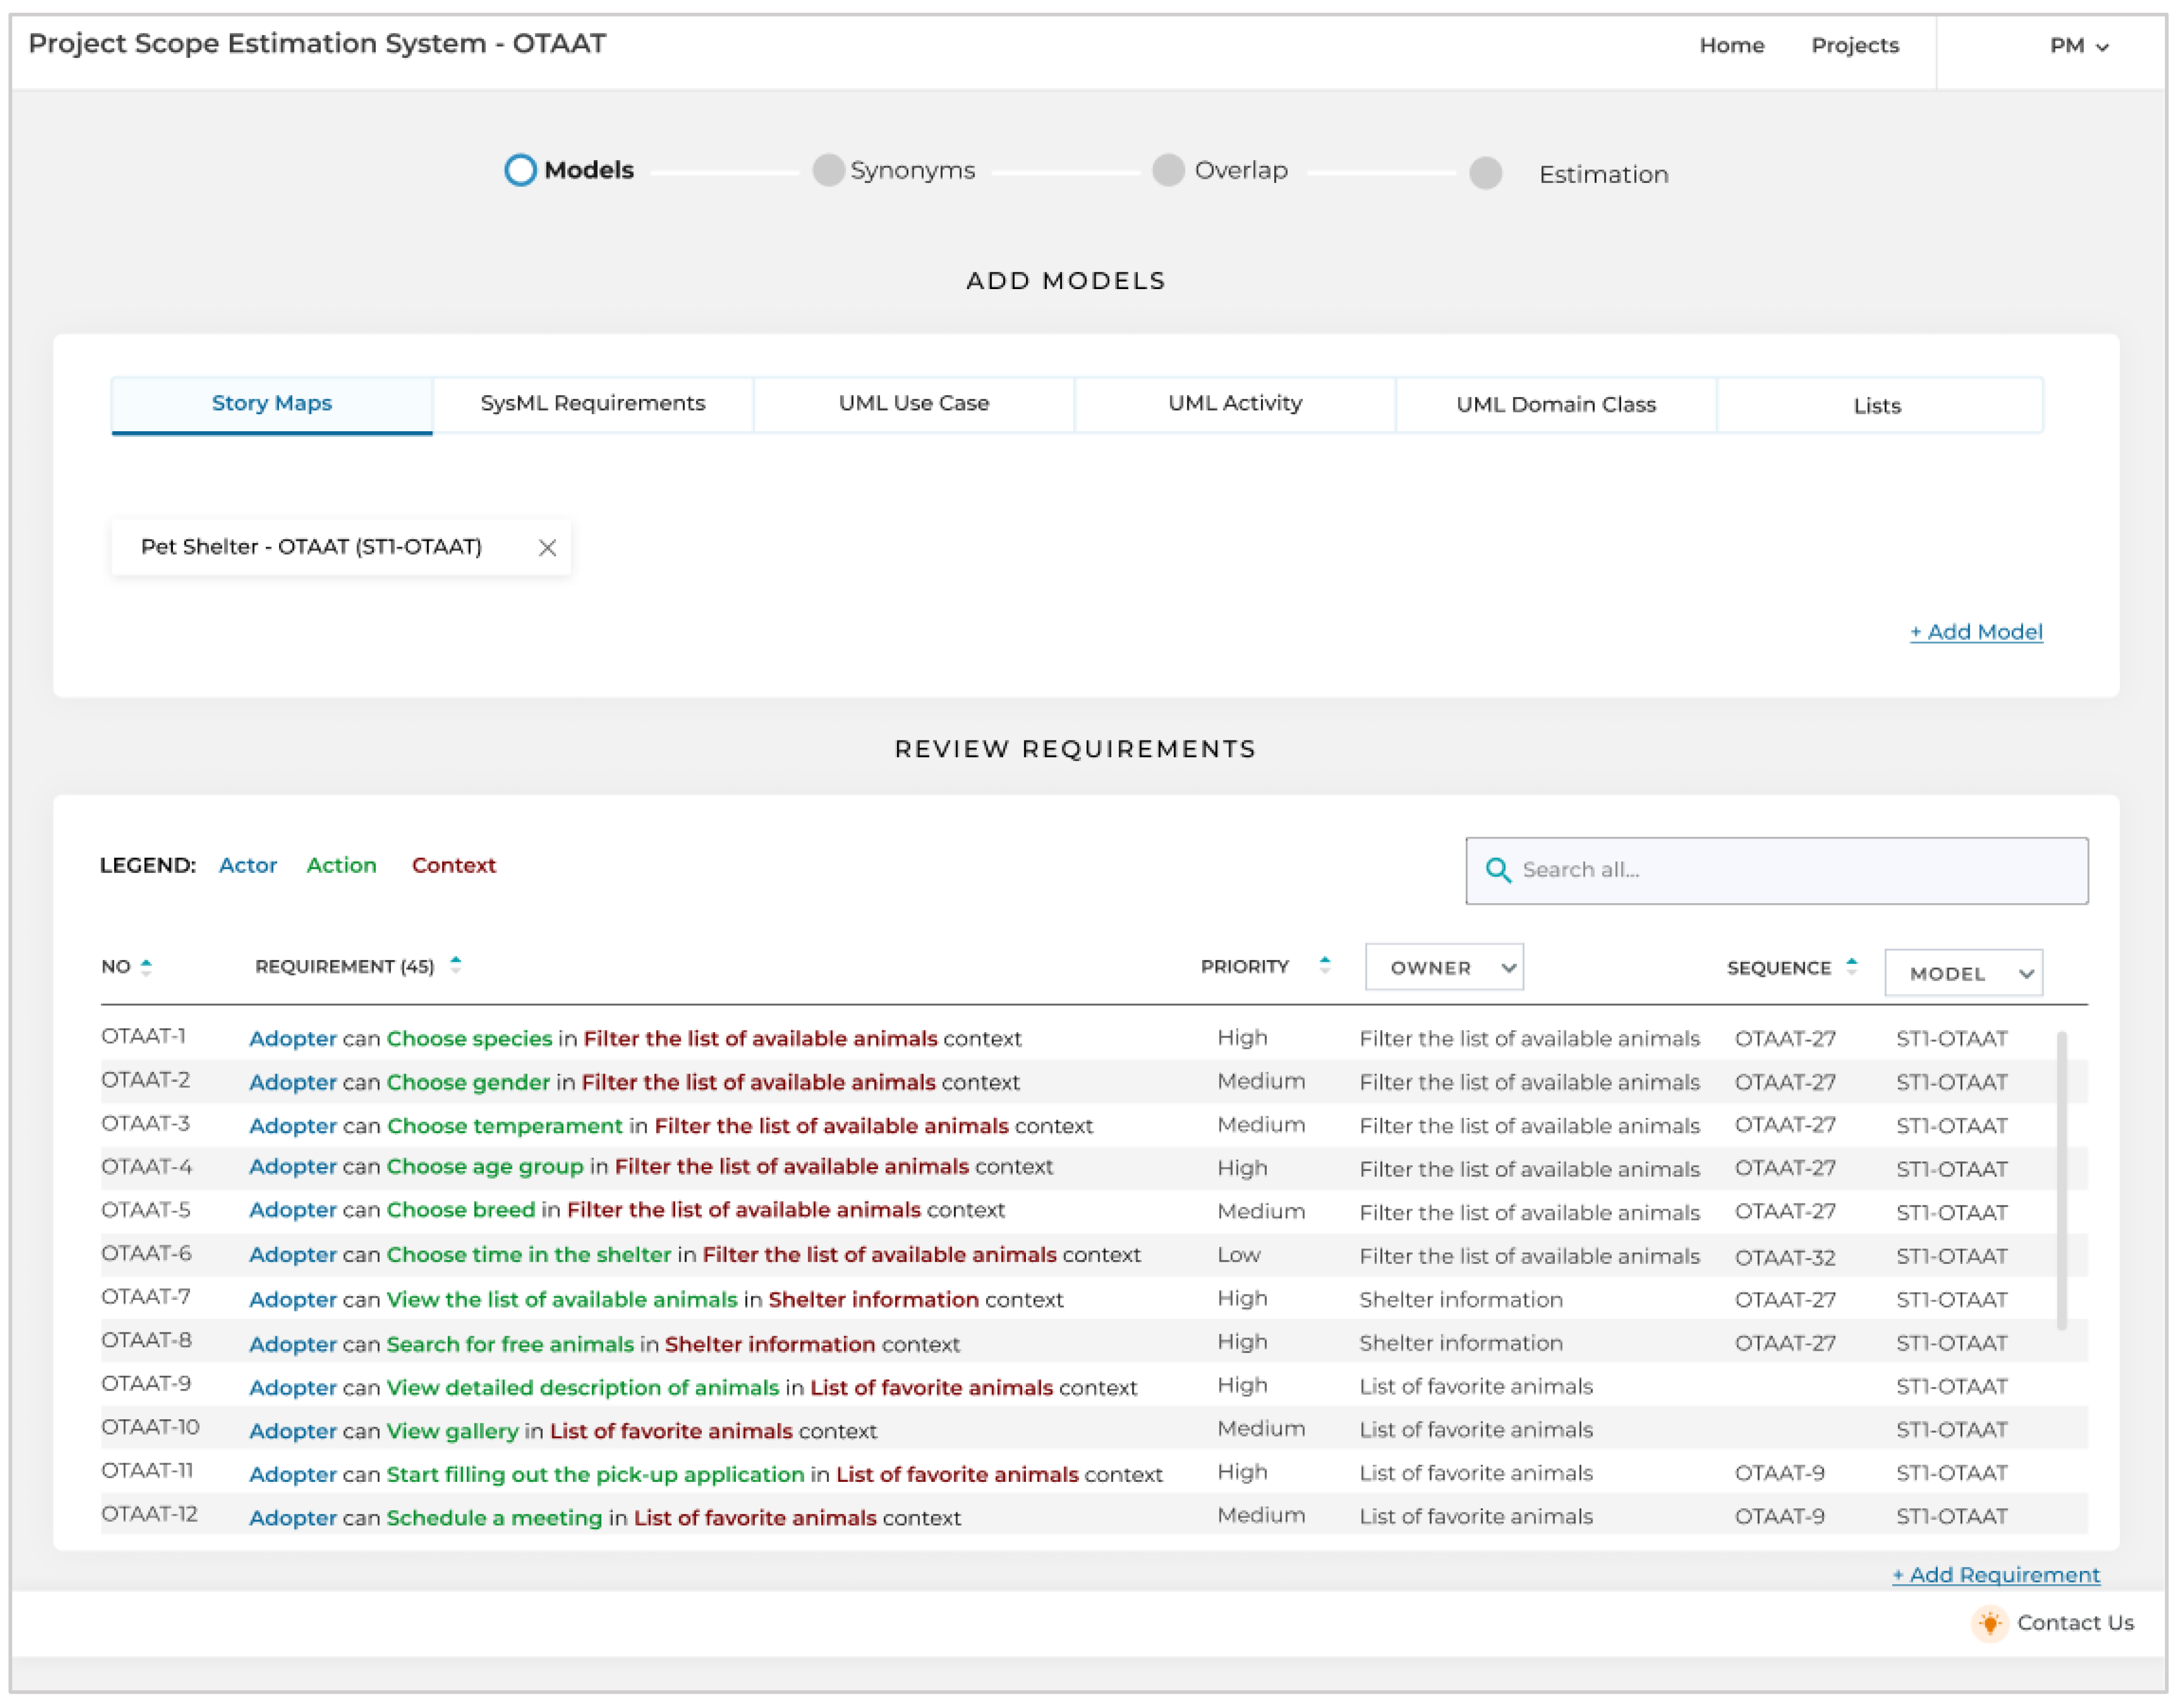Click the Add Model link

coord(1976,632)
